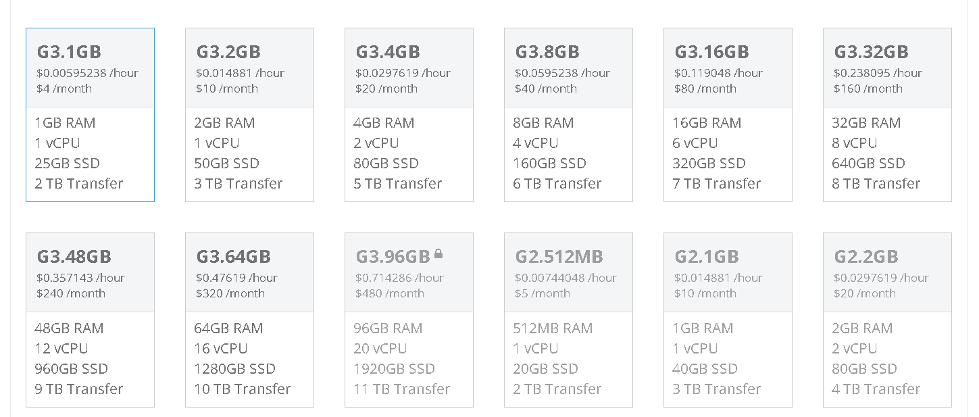This screenshot has height=417, width=979.
Task: Pick the G3.64GB $320/month plan
Action: tap(249, 320)
